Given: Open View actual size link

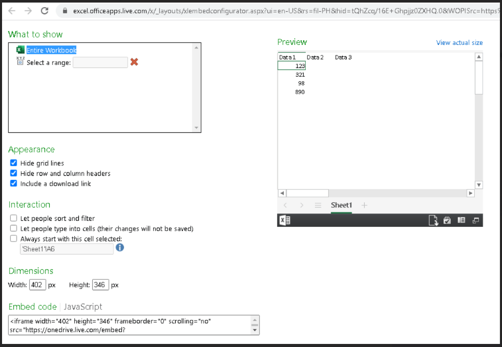Looking at the screenshot, I should pyautogui.click(x=459, y=42).
